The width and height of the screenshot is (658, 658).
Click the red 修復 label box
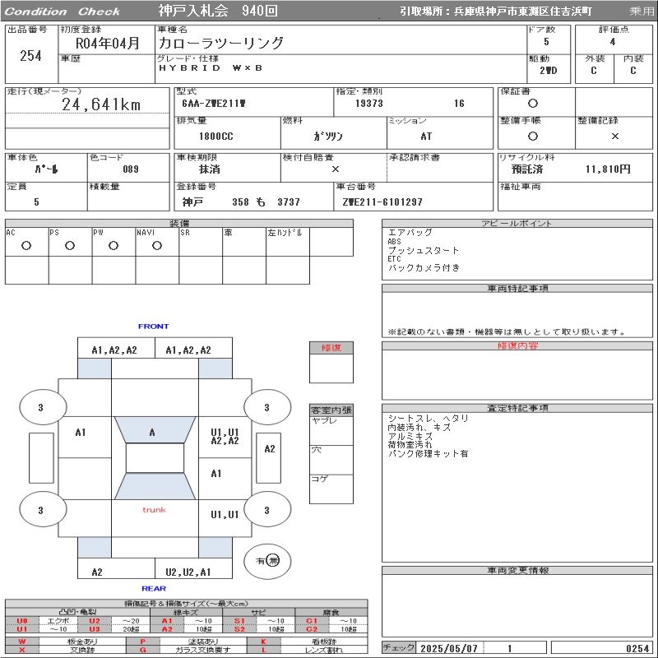(x=331, y=348)
